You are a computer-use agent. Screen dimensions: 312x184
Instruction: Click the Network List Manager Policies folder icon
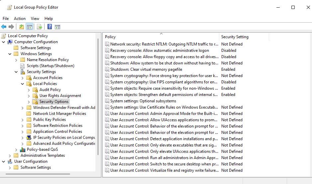(x=29, y=114)
